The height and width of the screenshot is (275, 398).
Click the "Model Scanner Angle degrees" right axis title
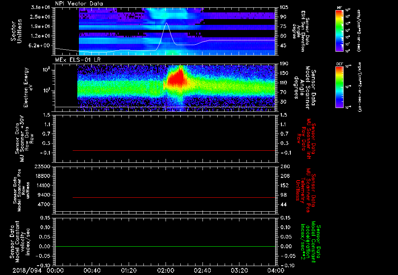(x=305, y=87)
